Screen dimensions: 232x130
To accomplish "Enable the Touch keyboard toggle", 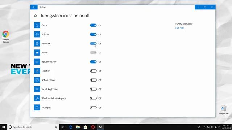I will pos(93,89).
